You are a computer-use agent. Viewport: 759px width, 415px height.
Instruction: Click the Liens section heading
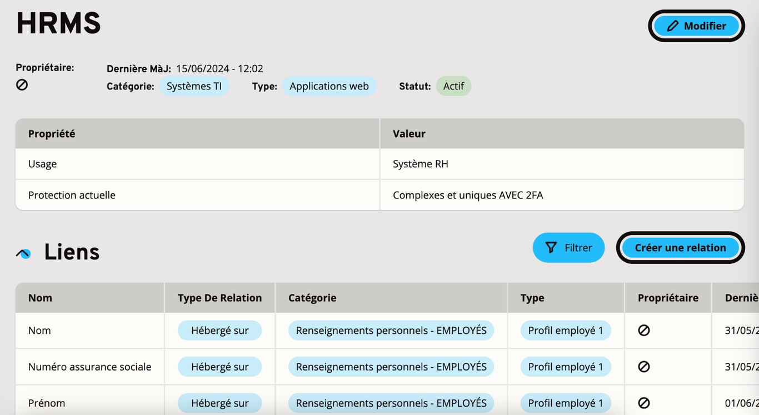(x=72, y=252)
